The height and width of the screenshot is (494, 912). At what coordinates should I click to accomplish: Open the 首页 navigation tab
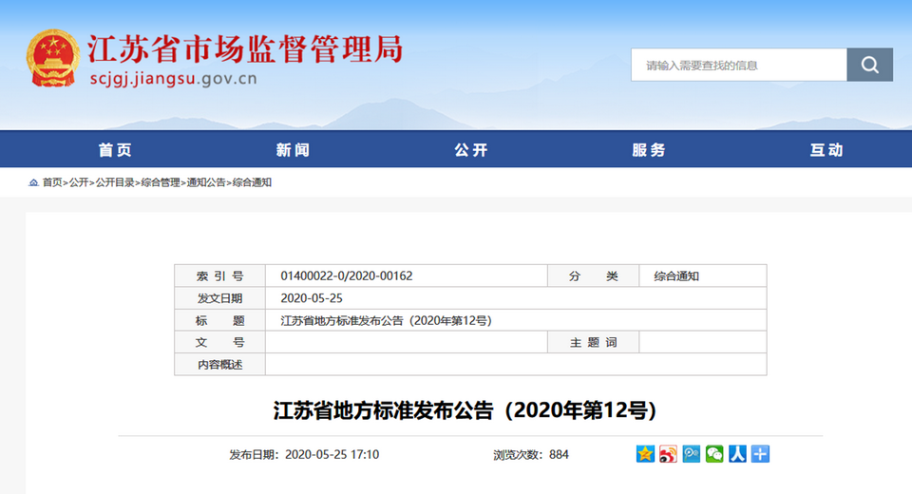(x=115, y=150)
